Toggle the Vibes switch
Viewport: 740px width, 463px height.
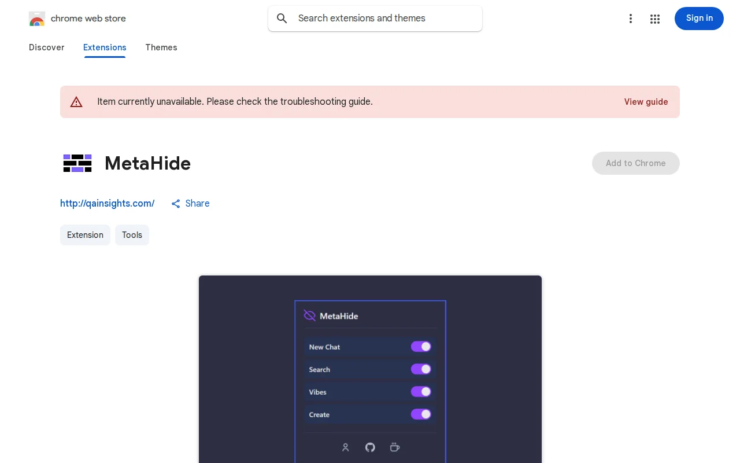(x=421, y=392)
